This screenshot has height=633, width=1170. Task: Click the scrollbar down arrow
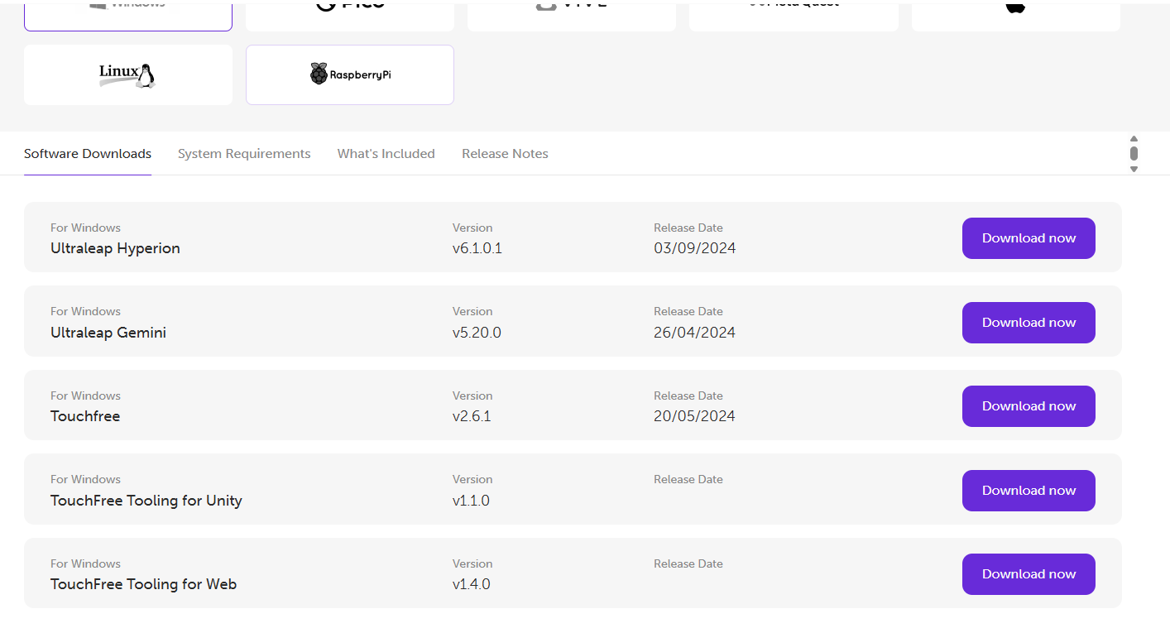click(1134, 169)
